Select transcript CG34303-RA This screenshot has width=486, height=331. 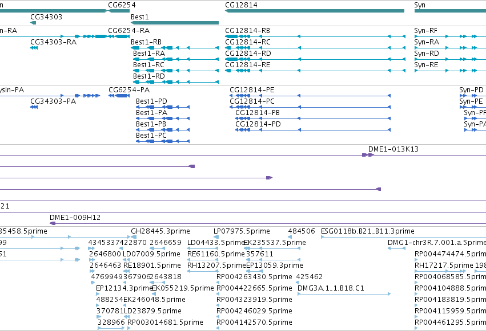53,42
